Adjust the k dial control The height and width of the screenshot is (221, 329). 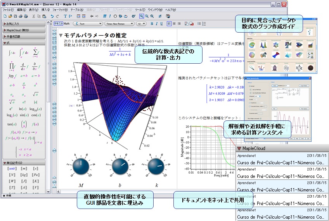(x=156, y=166)
